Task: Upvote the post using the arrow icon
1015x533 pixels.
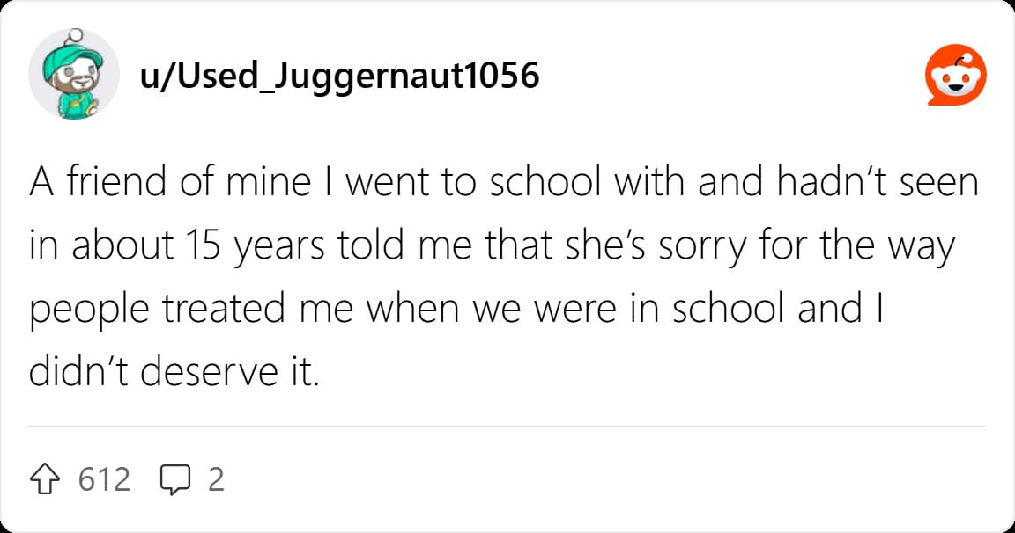Action: tap(45, 479)
